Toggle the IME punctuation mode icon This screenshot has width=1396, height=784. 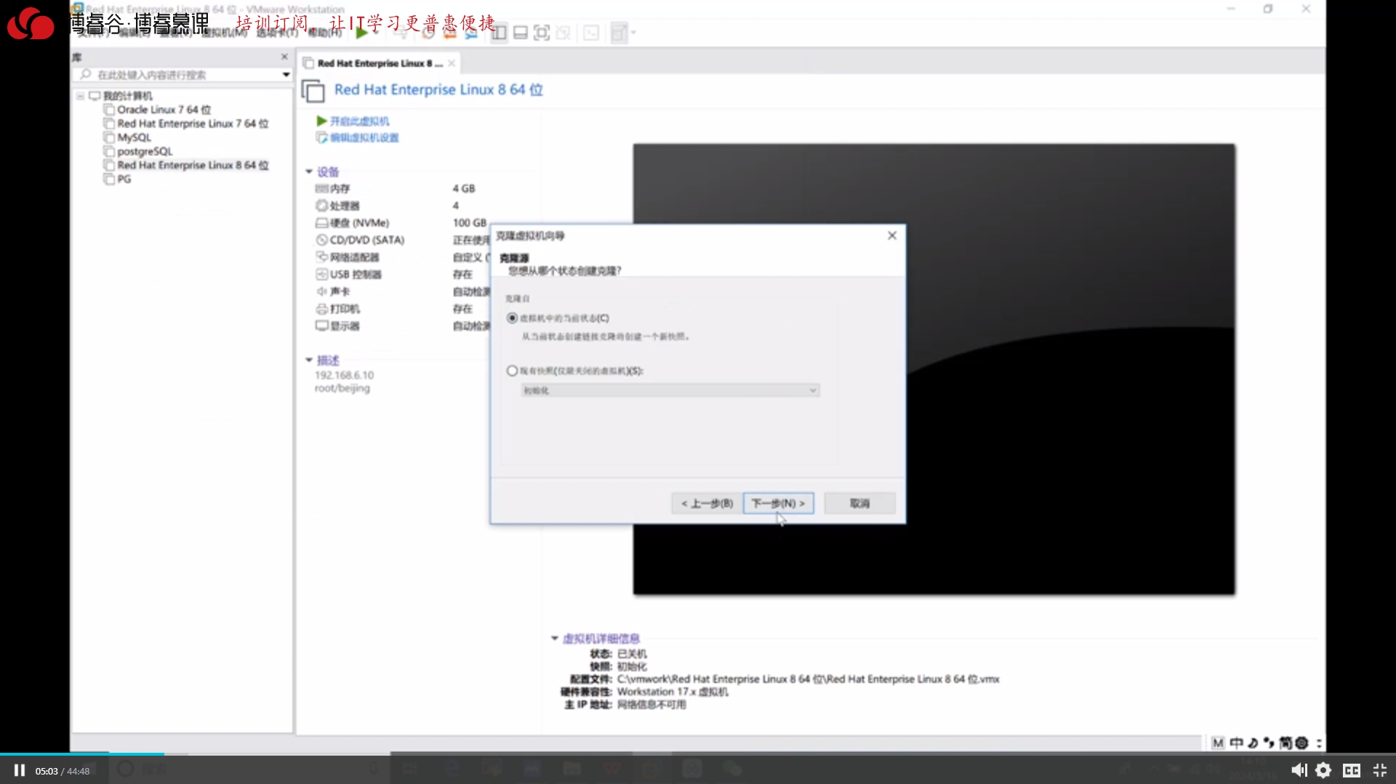coord(1269,743)
